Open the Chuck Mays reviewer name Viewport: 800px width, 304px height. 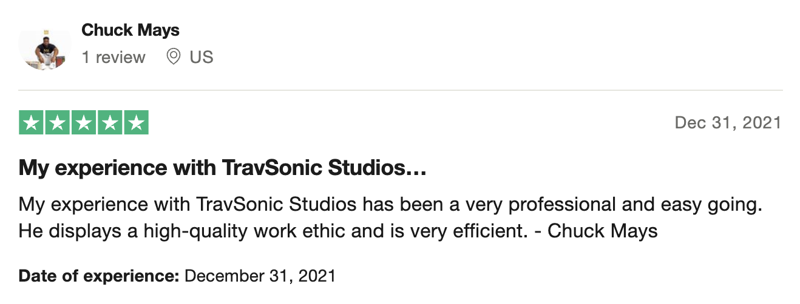pos(131,29)
